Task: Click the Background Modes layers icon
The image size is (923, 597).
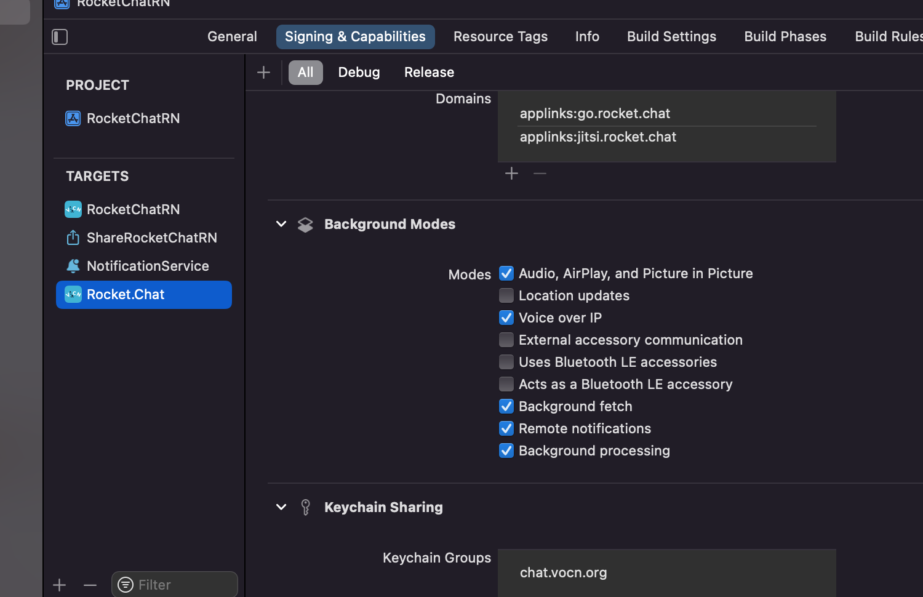Action: click(x=305, y=225)
